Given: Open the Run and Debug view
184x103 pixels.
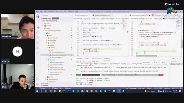Looking at the screenshot, I should [38, 32].
